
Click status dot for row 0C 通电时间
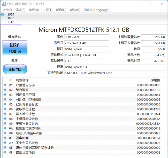coord(5,138)
